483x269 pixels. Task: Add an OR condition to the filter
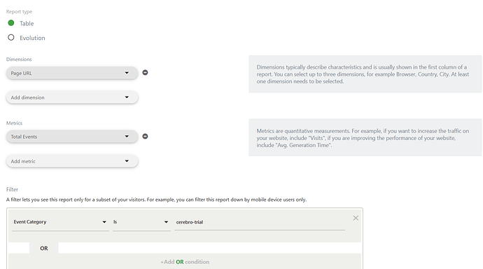click(x=185, y=262)
